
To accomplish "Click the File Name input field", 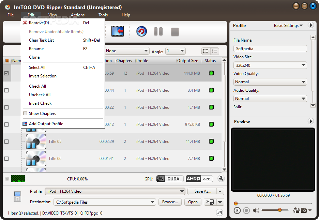I will click(270, 49).
